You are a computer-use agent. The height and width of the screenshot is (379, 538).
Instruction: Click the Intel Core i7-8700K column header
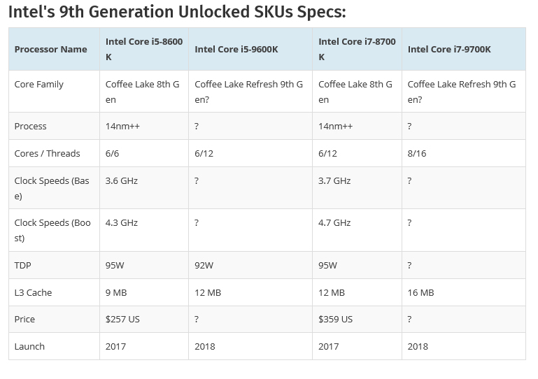[356, 49]
